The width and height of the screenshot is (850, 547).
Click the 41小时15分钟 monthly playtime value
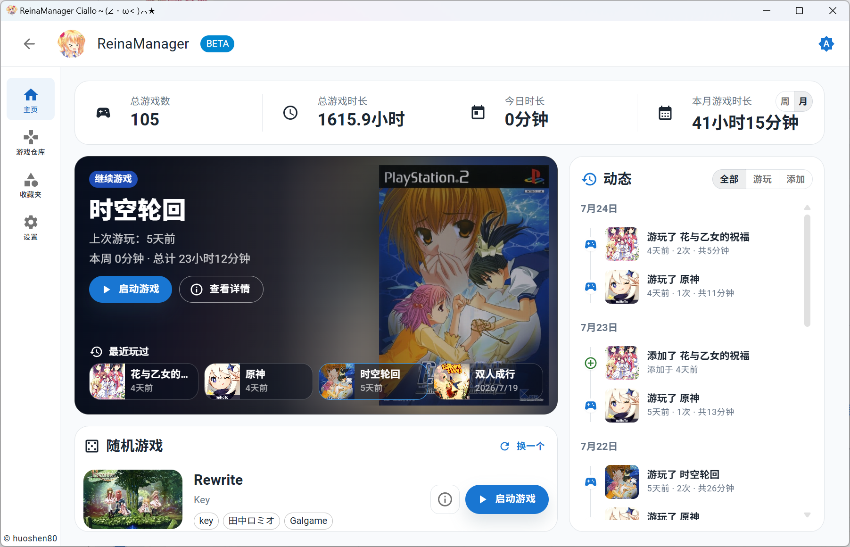[745, 123]
